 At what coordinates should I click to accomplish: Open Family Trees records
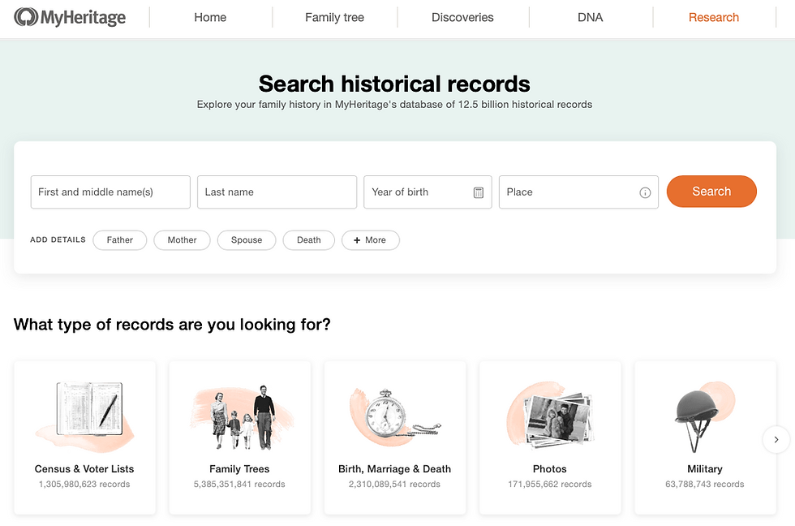click(x=239, y=438)
